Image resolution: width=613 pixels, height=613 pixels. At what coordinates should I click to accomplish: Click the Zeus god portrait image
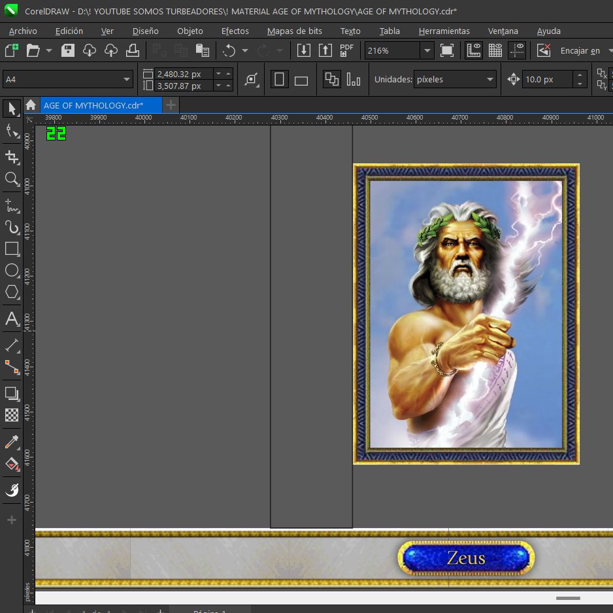[466, 314]
